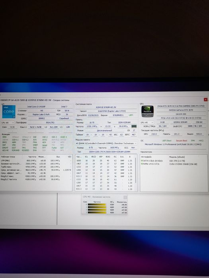Image resolution: width=209 pixels, height=278 pixels.
Task: Click the green memory module icon
Action: coord(134,126)
